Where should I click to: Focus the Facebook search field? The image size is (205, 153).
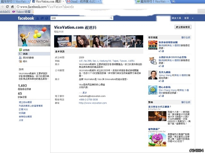pos(80,18)
